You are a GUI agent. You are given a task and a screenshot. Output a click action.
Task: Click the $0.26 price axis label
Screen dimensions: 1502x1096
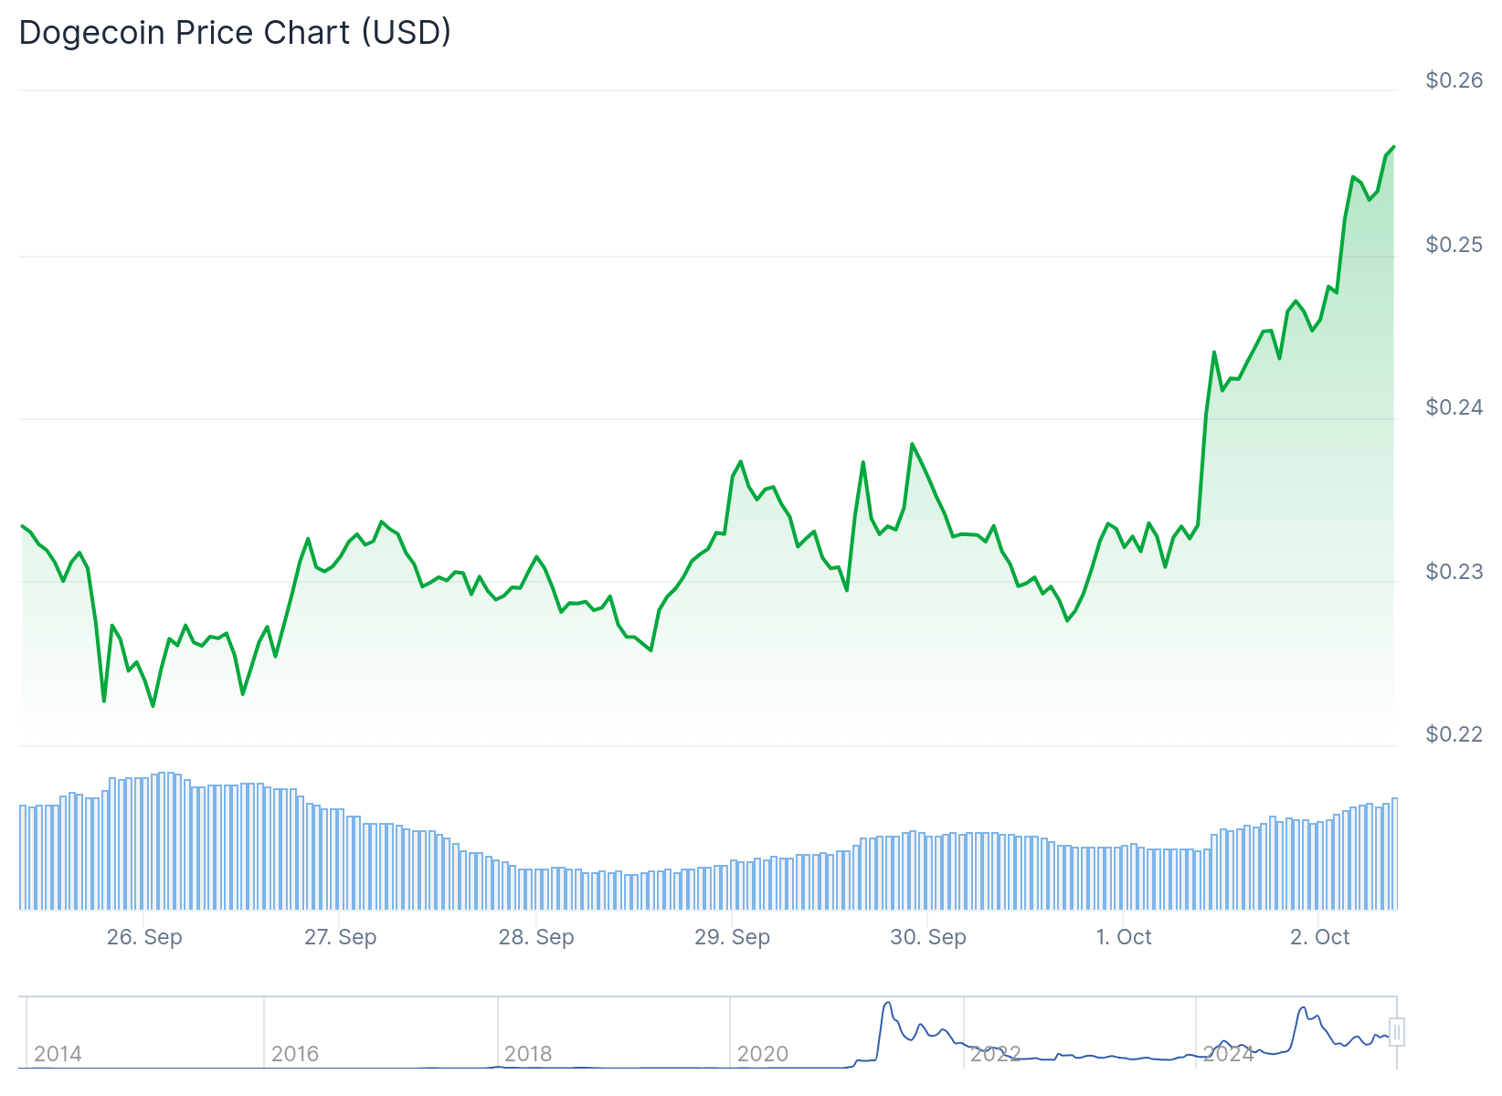[1454, 80]
